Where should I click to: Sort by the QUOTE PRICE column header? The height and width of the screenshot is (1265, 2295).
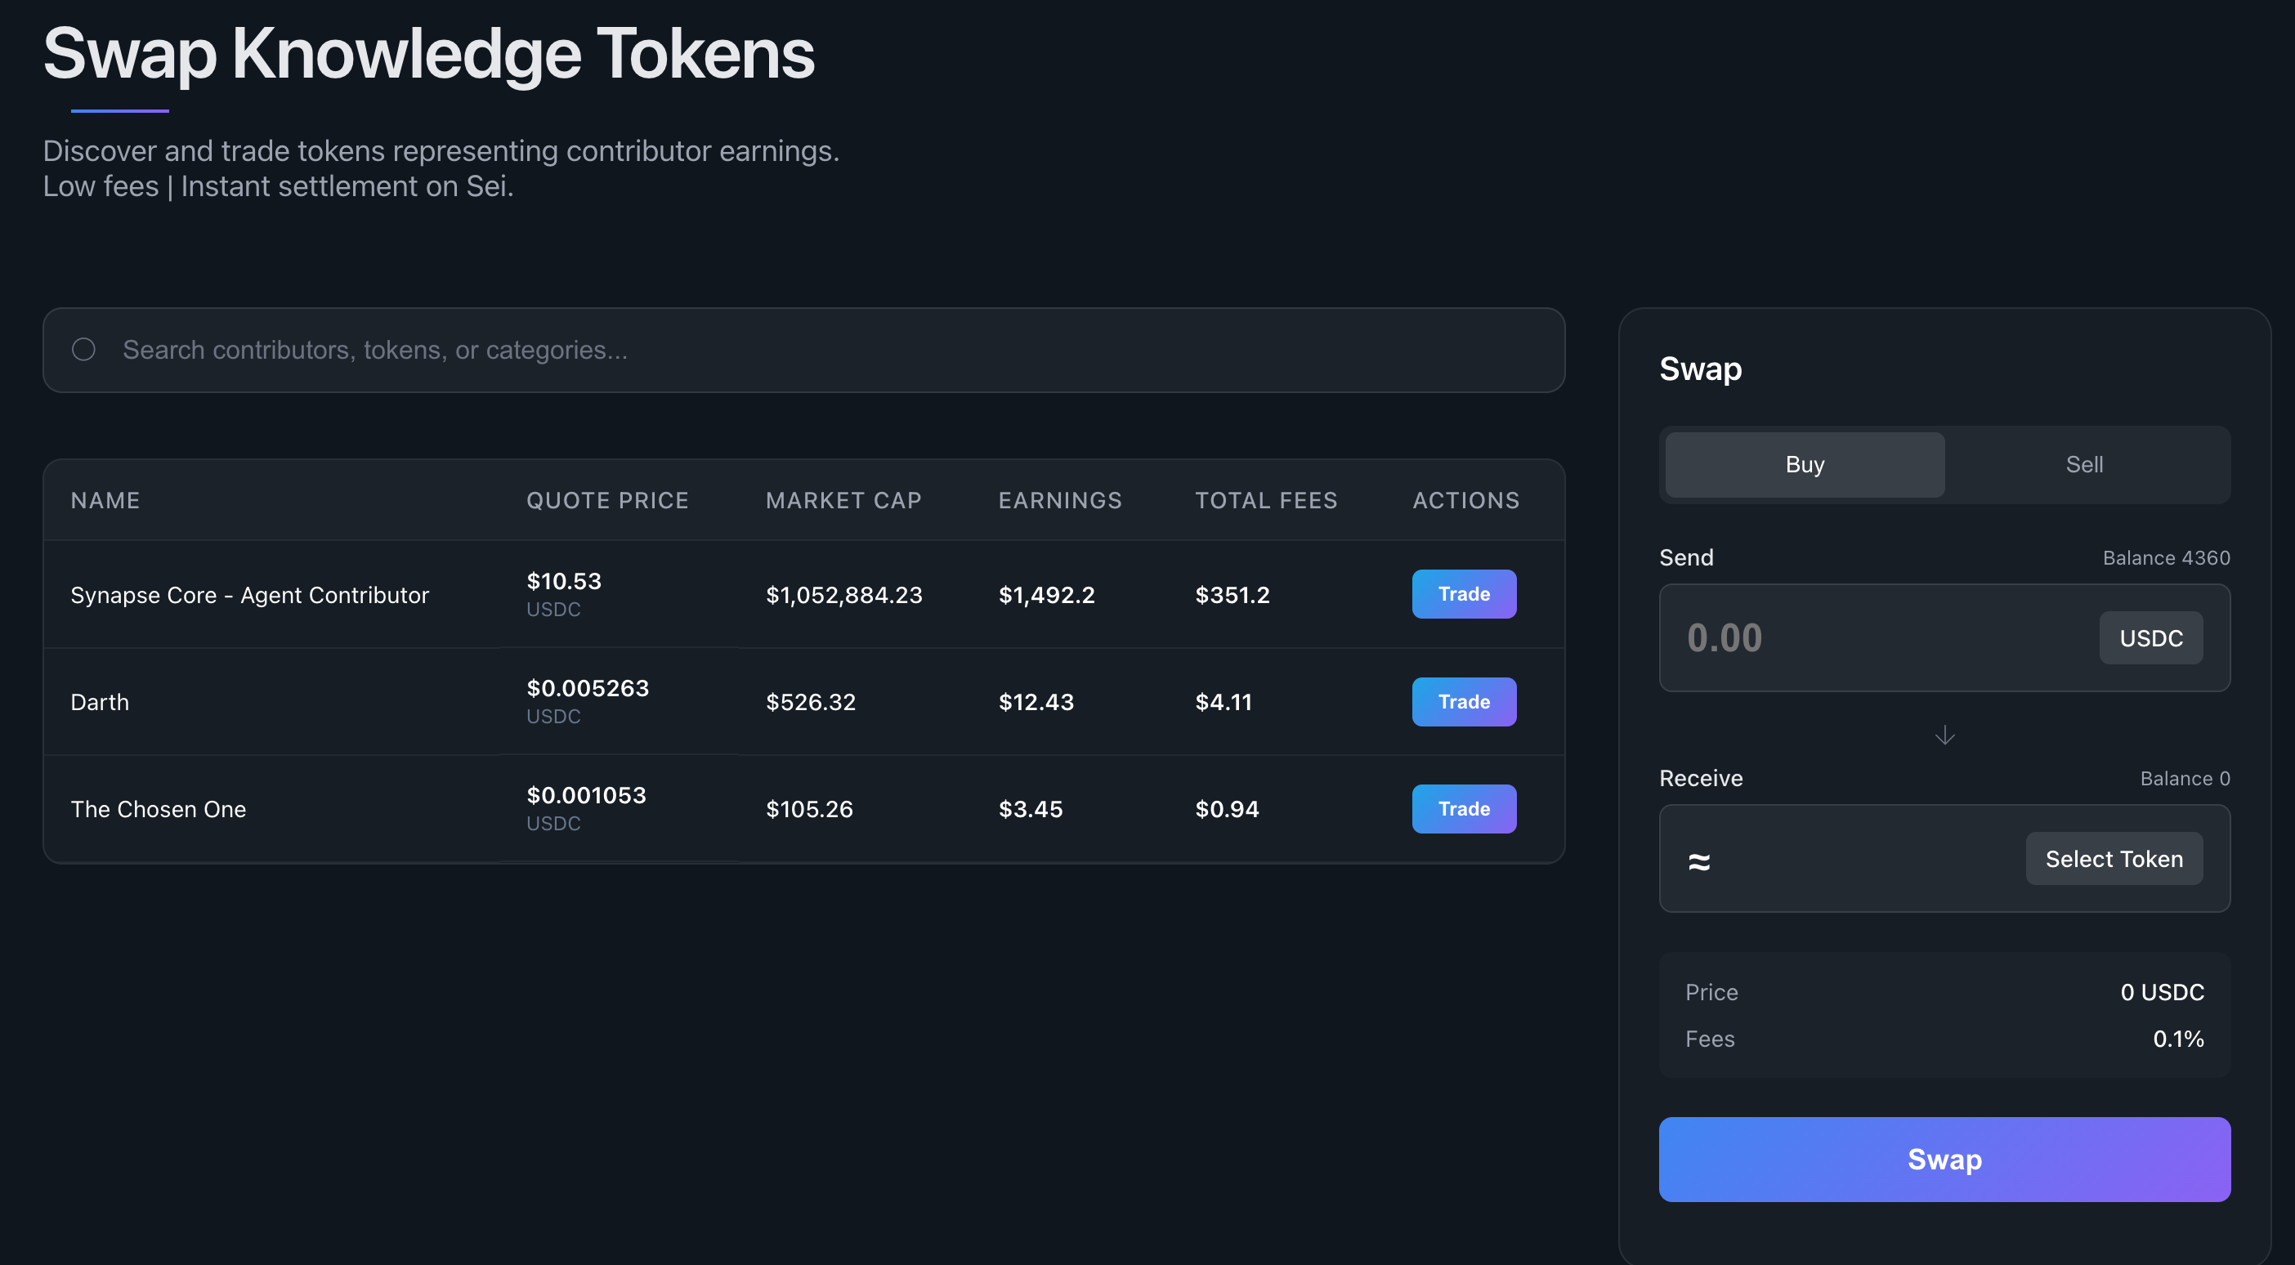[607, 501]
